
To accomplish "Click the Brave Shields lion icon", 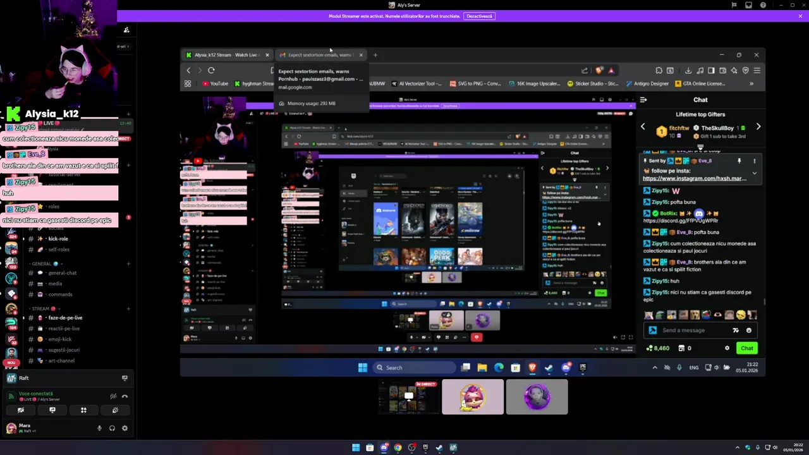I will coord(599,70).
